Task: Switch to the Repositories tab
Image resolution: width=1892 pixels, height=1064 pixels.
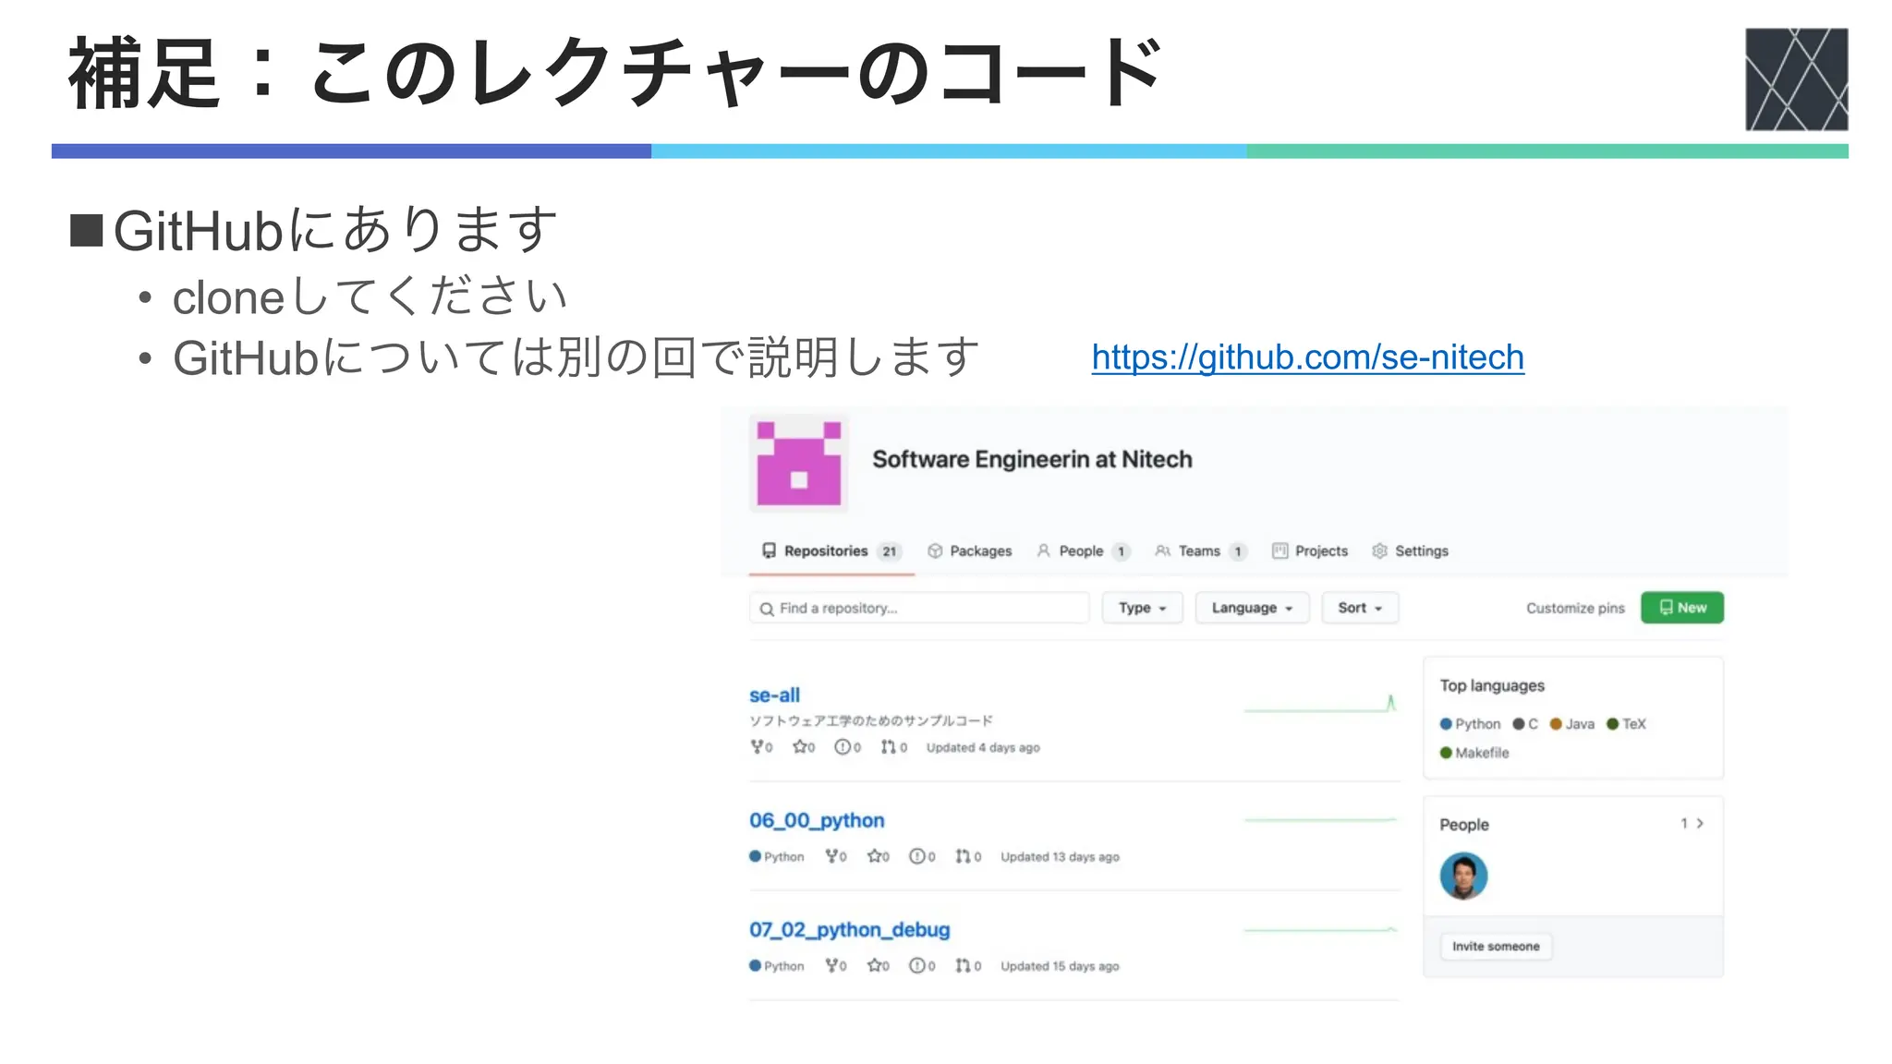Action: click(831, 551)
